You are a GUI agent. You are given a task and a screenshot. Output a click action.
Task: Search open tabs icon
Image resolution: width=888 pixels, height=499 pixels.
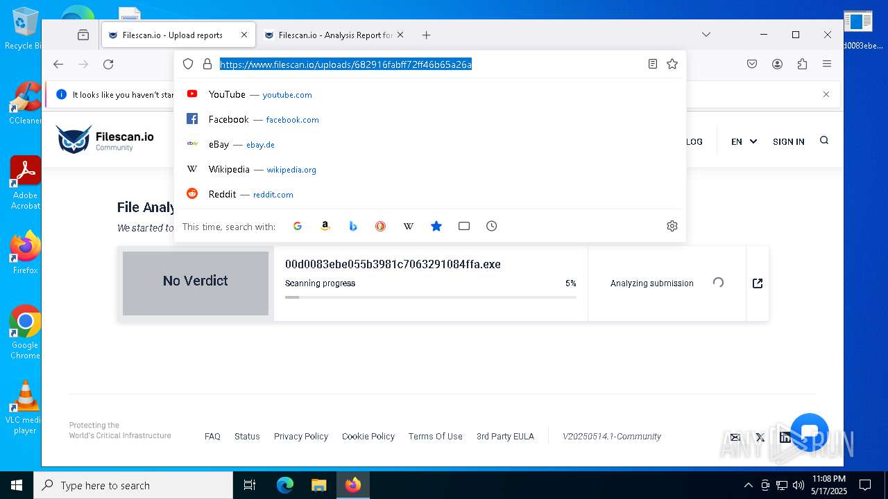coord(464,226)
